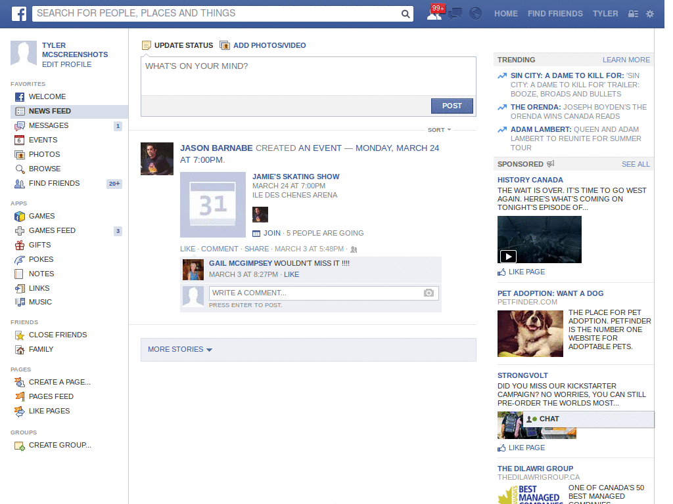Open Tyler profile in top bar
673x504 pixels.
605,14
